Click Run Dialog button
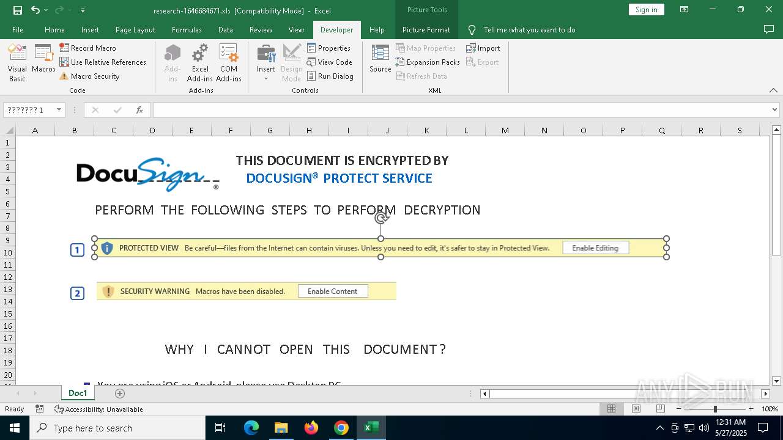 coord(330,76)
